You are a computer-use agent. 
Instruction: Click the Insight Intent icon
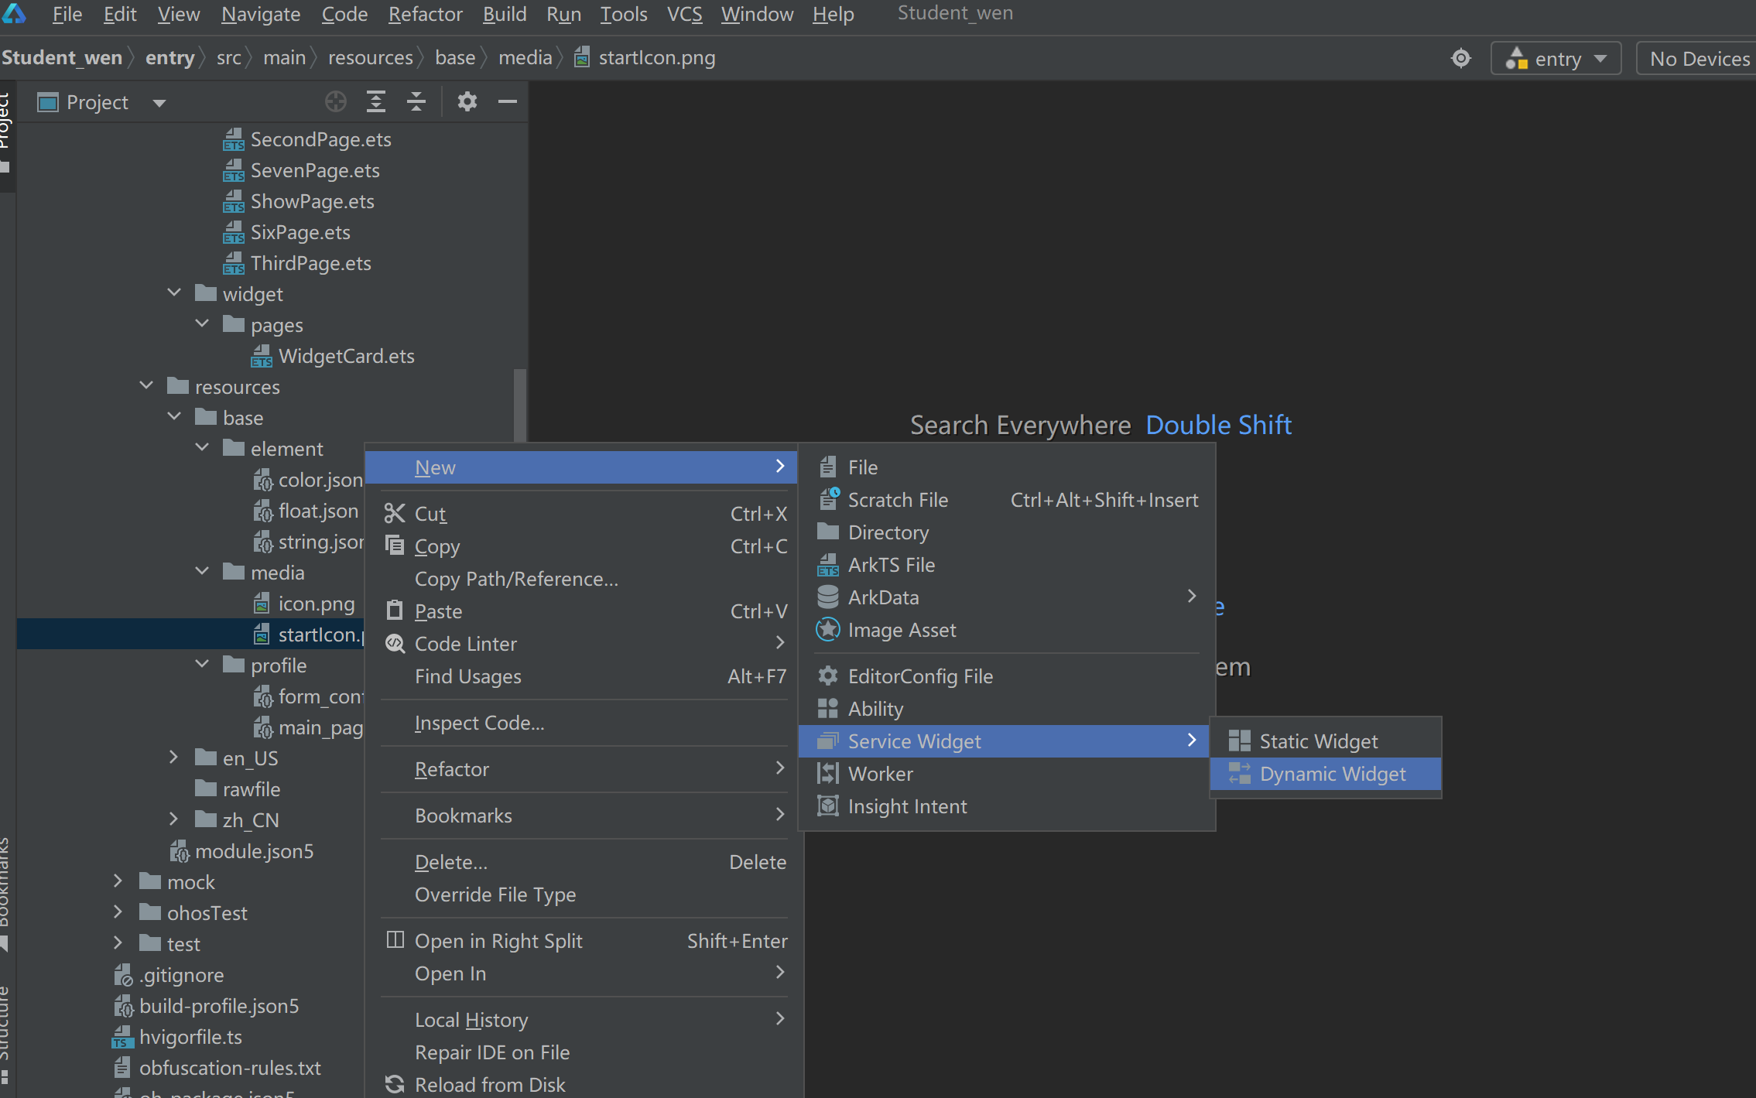827,806
